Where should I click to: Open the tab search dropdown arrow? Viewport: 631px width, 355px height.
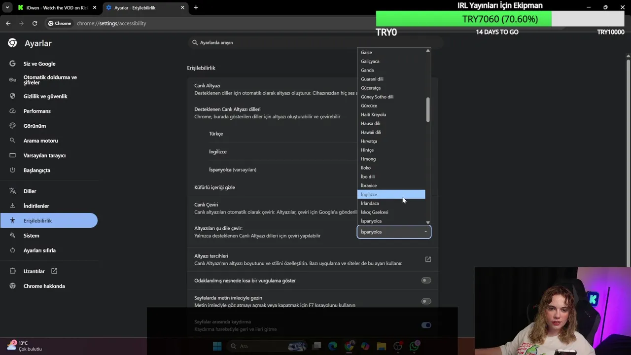coord(7,7)
